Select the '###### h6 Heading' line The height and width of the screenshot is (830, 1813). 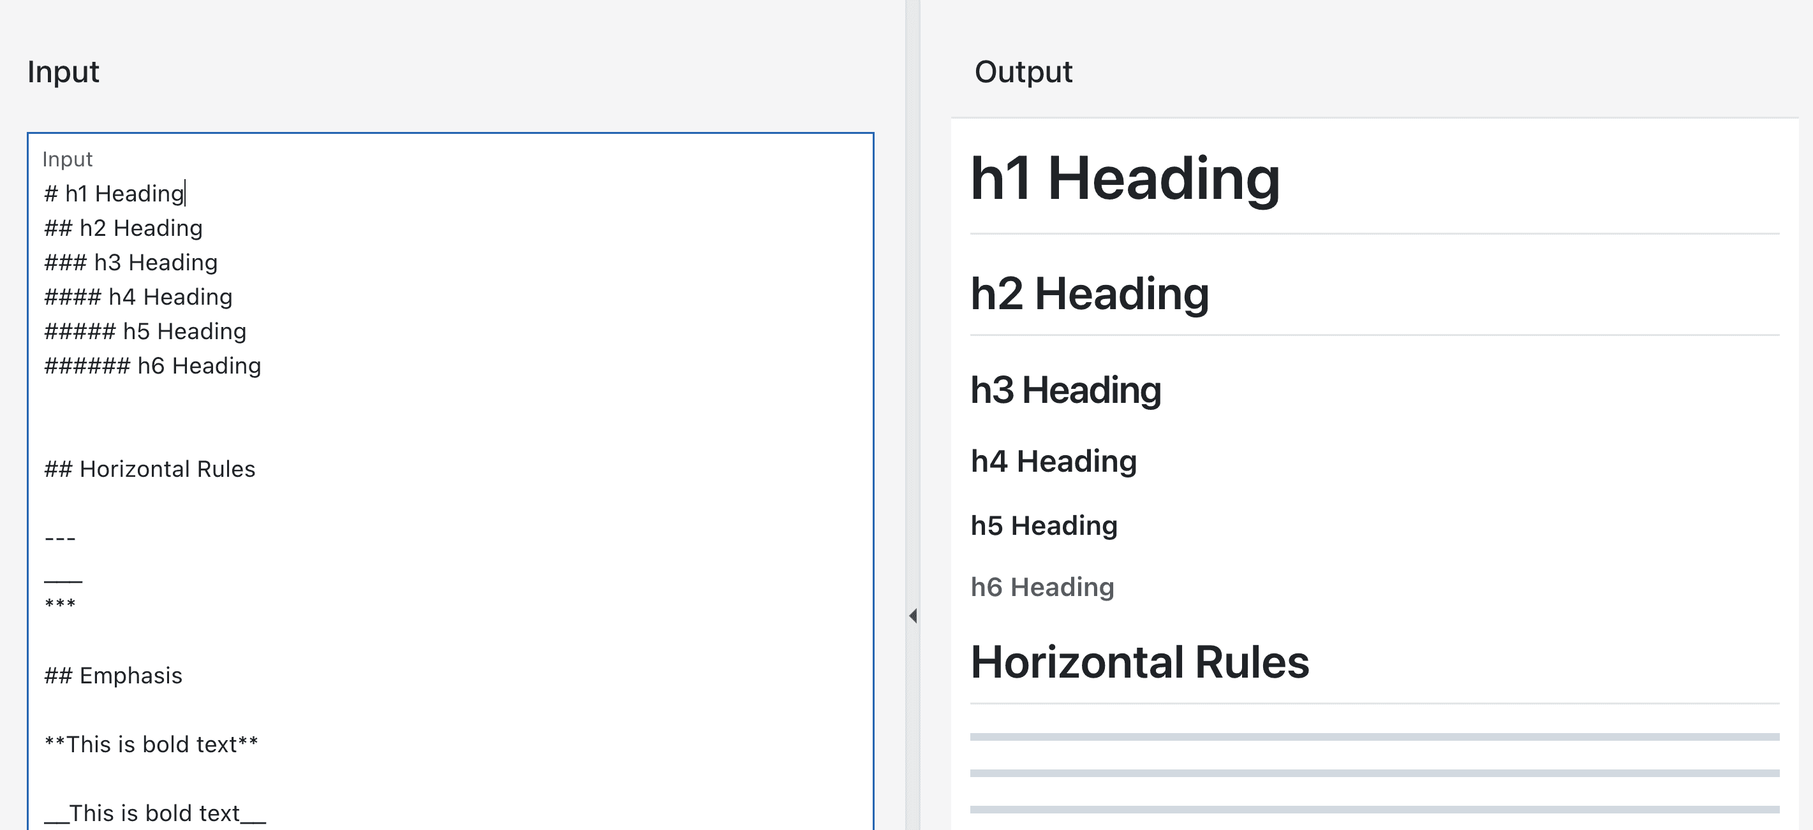point(152,365)
